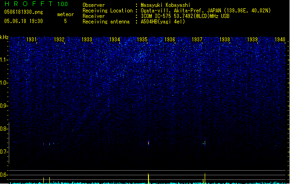290x184 pixels.
Task: Click the 1.1 frequency axis label
Action: click(x=4, y=60)
